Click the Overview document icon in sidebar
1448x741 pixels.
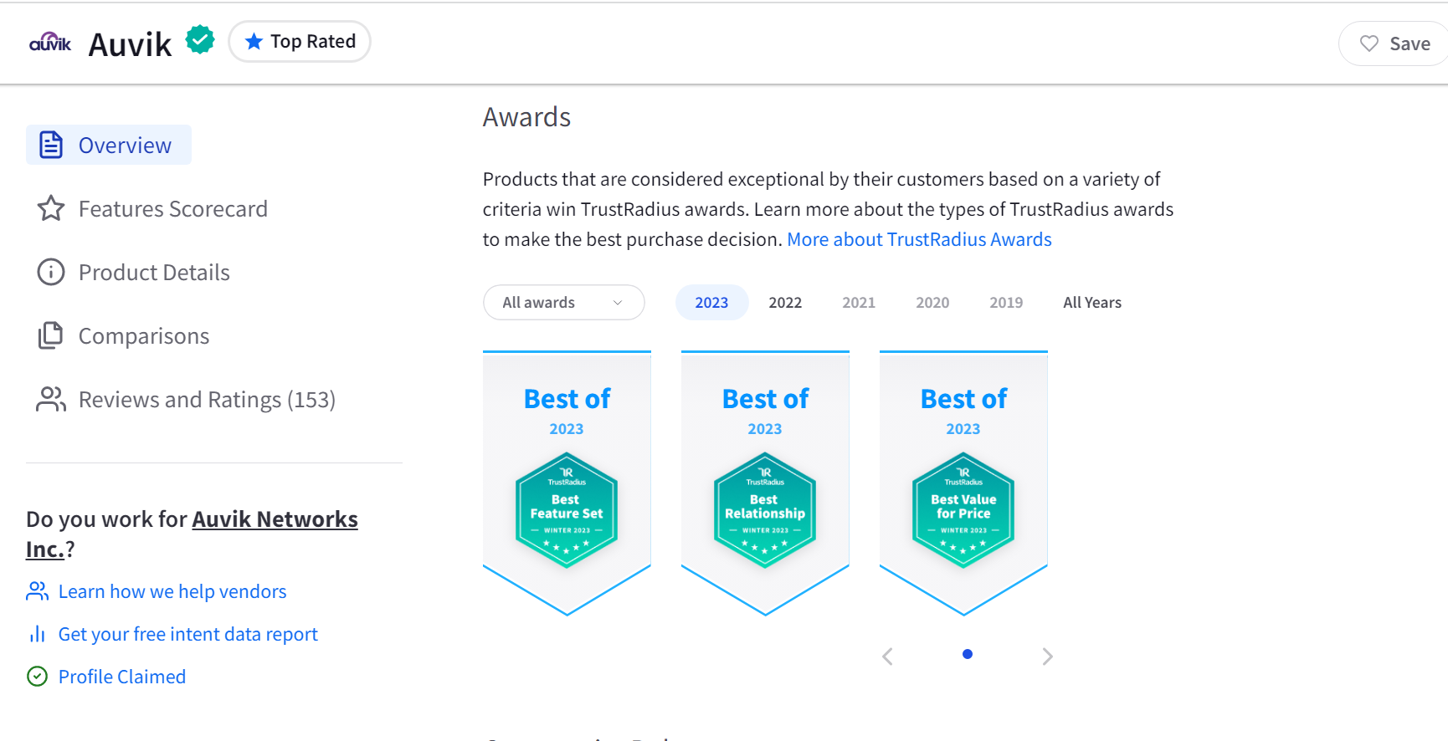click(50, 144)
